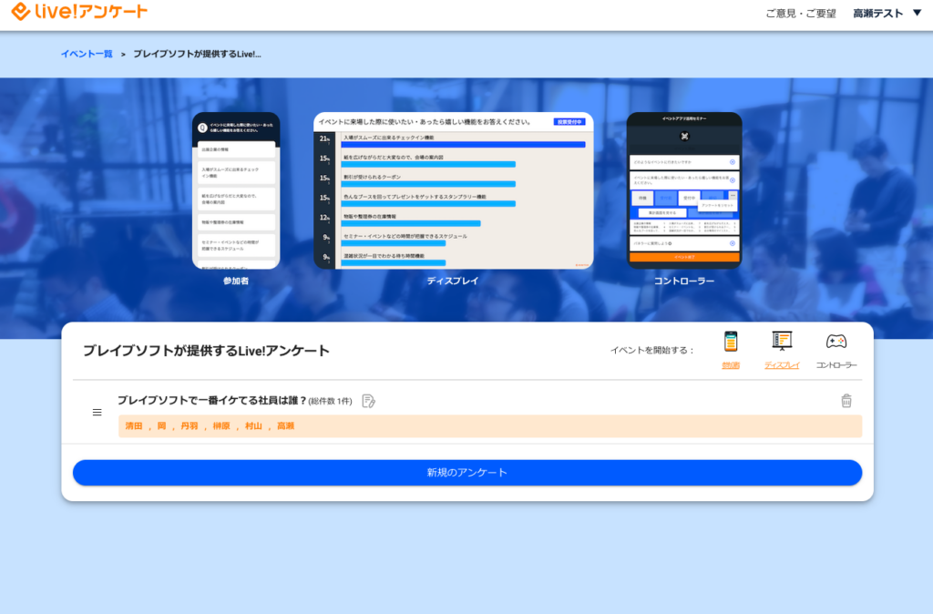Viewport: 933px width, 614px height.
Task: Expand the user menu via the down arrow
Action: click(x=918, y=13)
